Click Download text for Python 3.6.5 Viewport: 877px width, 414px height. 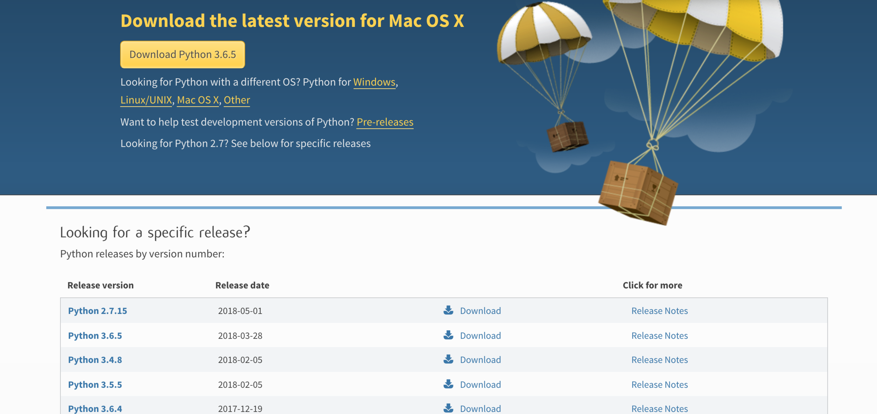(480, 336)
